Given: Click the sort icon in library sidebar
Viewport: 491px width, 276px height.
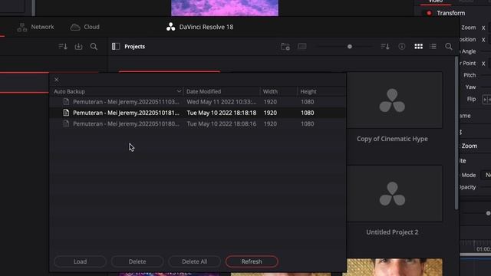Looking at the screenshot, I should [x=63, y=47].
